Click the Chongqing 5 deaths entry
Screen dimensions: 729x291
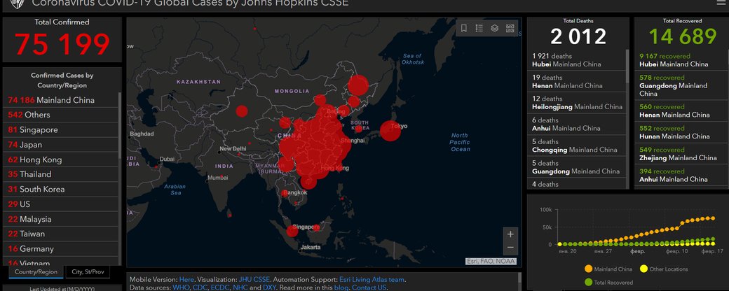(x=576, y=145)
